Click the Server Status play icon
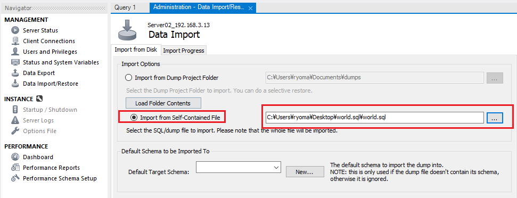The image size is (517, 198). coord(15,30)
